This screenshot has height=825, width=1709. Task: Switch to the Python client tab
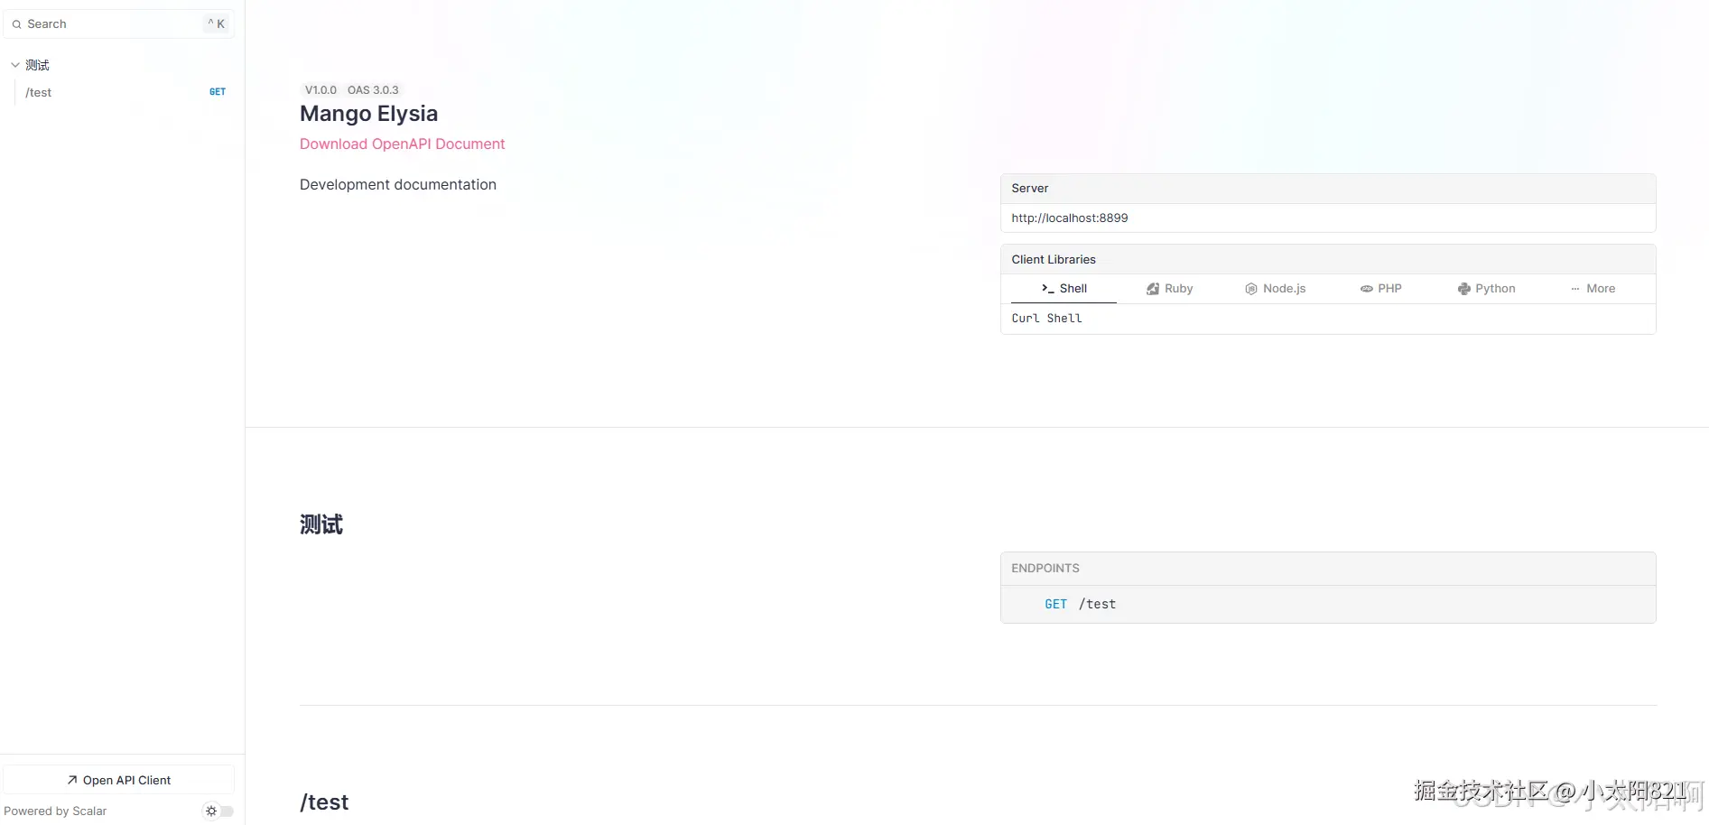point(1487,289)
